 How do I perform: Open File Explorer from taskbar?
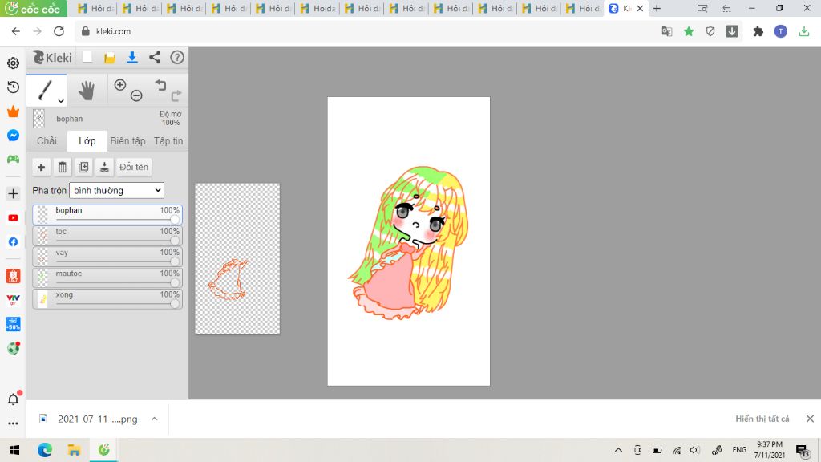[74, 450]
